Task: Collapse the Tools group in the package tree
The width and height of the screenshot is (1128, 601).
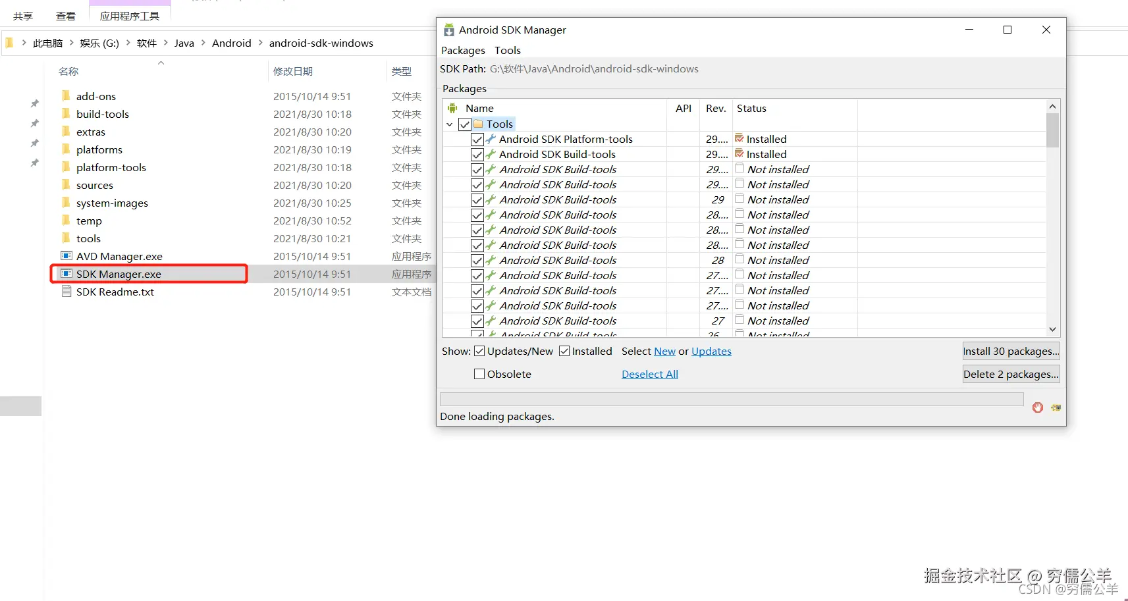Action: pos(450,124)
